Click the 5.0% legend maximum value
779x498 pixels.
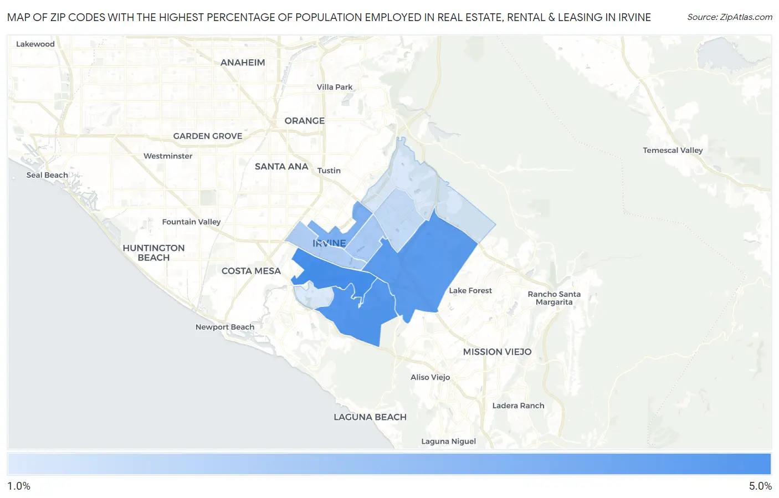tap(760, 486)
